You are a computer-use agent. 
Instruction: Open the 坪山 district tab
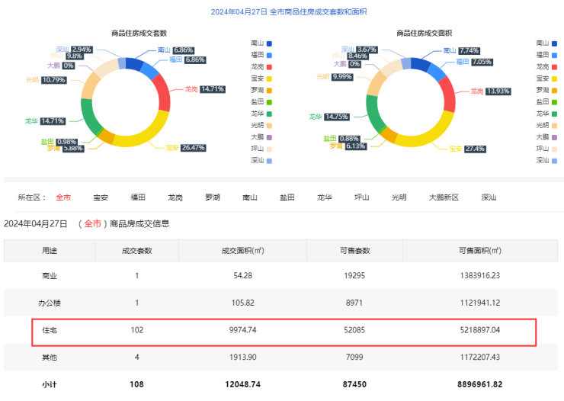click(x=362, y=197)
